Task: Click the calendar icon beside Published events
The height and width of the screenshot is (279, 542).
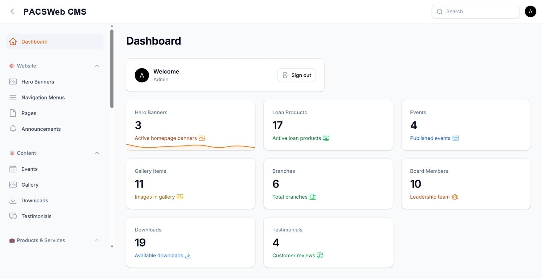Action: [456, 138]
